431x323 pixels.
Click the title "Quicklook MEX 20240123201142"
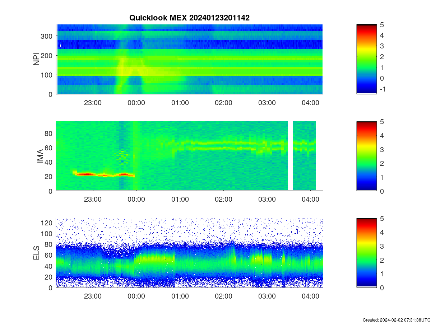pyautogui.click(x=189, y=18)
